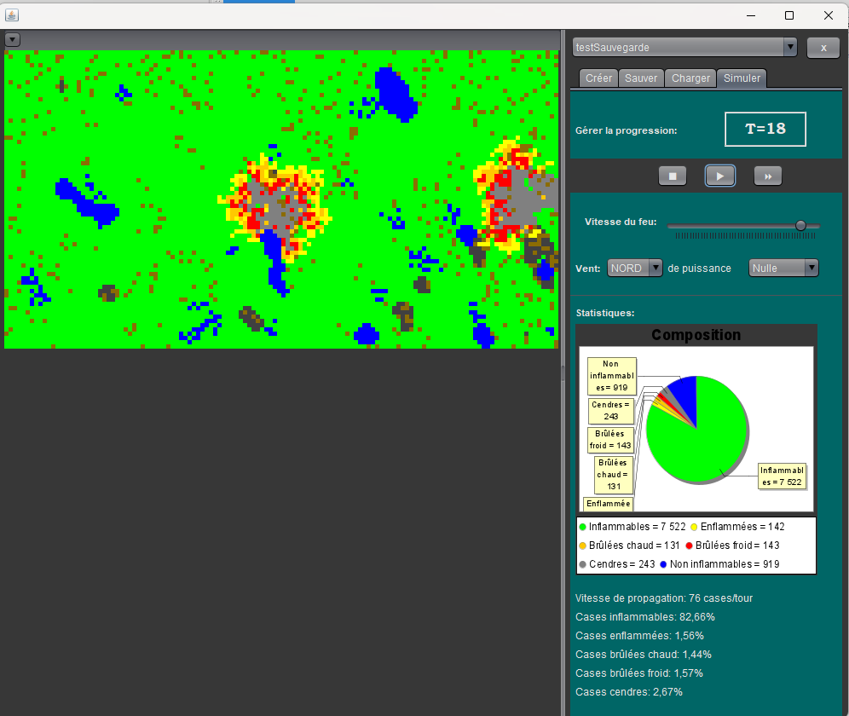Click the T=18 progression display
This screenshot has width=849, height=716.
[x=765, y=130]
